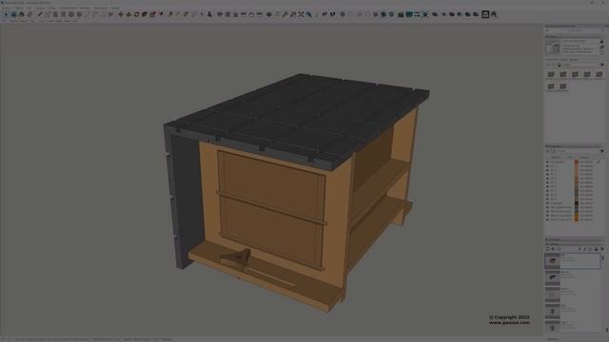Open Scenes panel details menu arrow

(602, 249)
